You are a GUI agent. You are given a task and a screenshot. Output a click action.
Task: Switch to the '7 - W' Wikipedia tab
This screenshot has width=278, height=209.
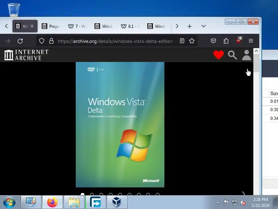pyautogui.click(x=77, y=26)
